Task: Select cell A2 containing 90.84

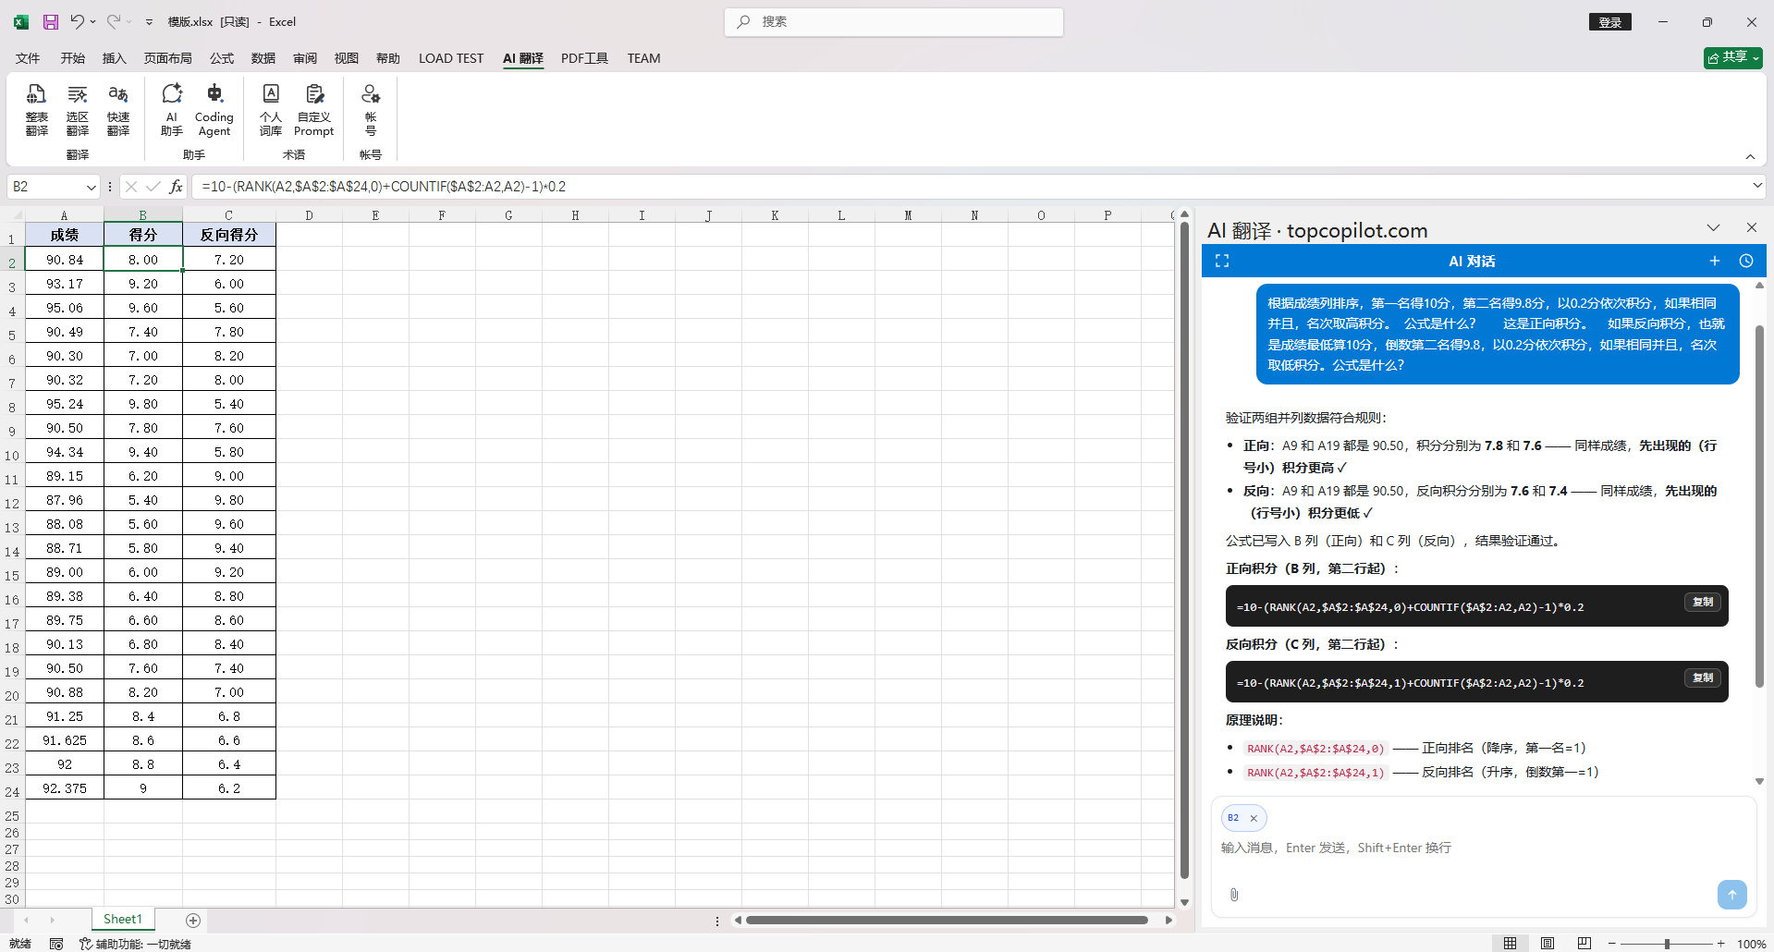Action: [65, 260]
